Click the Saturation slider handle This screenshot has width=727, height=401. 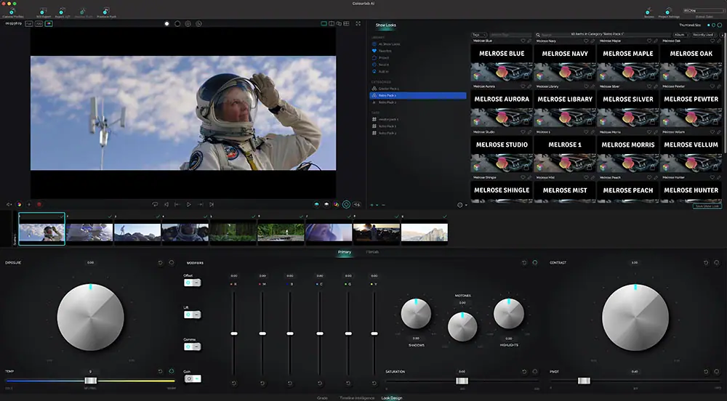(462, 380)
